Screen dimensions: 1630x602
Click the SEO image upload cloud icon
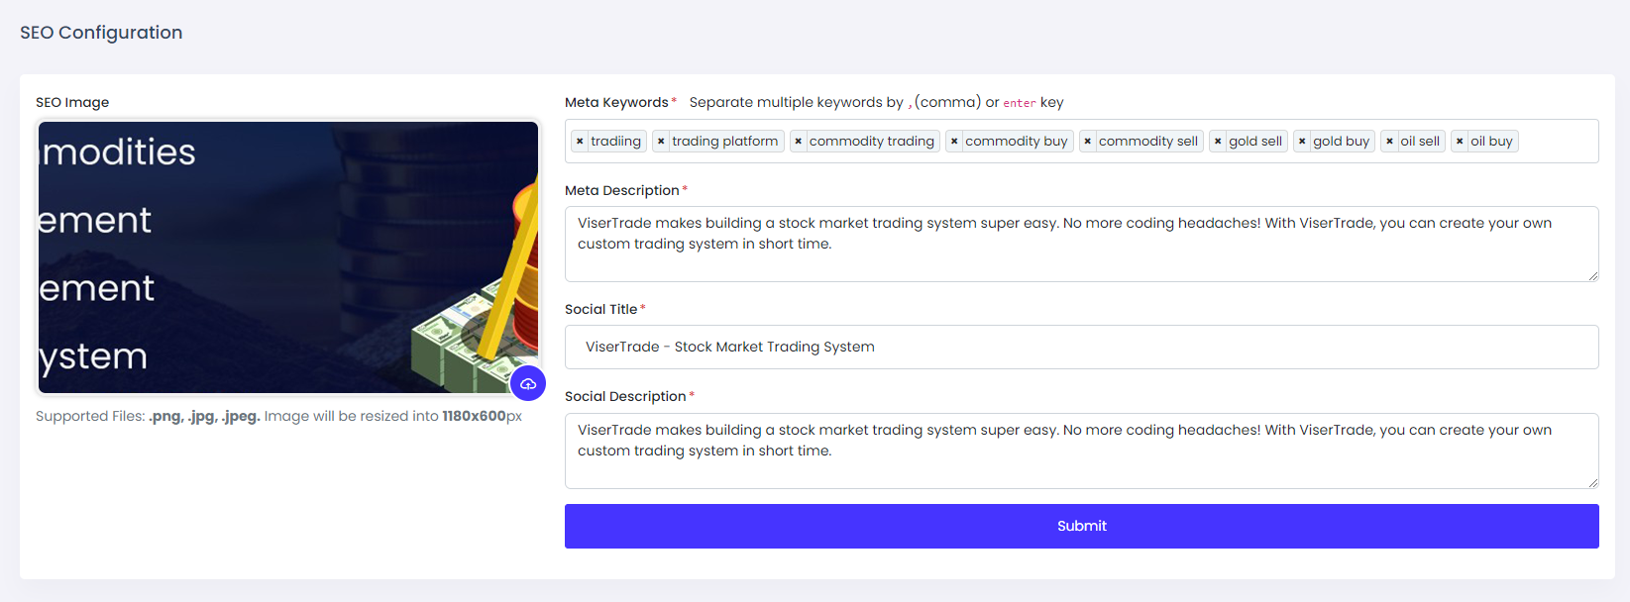click(528, 383)
